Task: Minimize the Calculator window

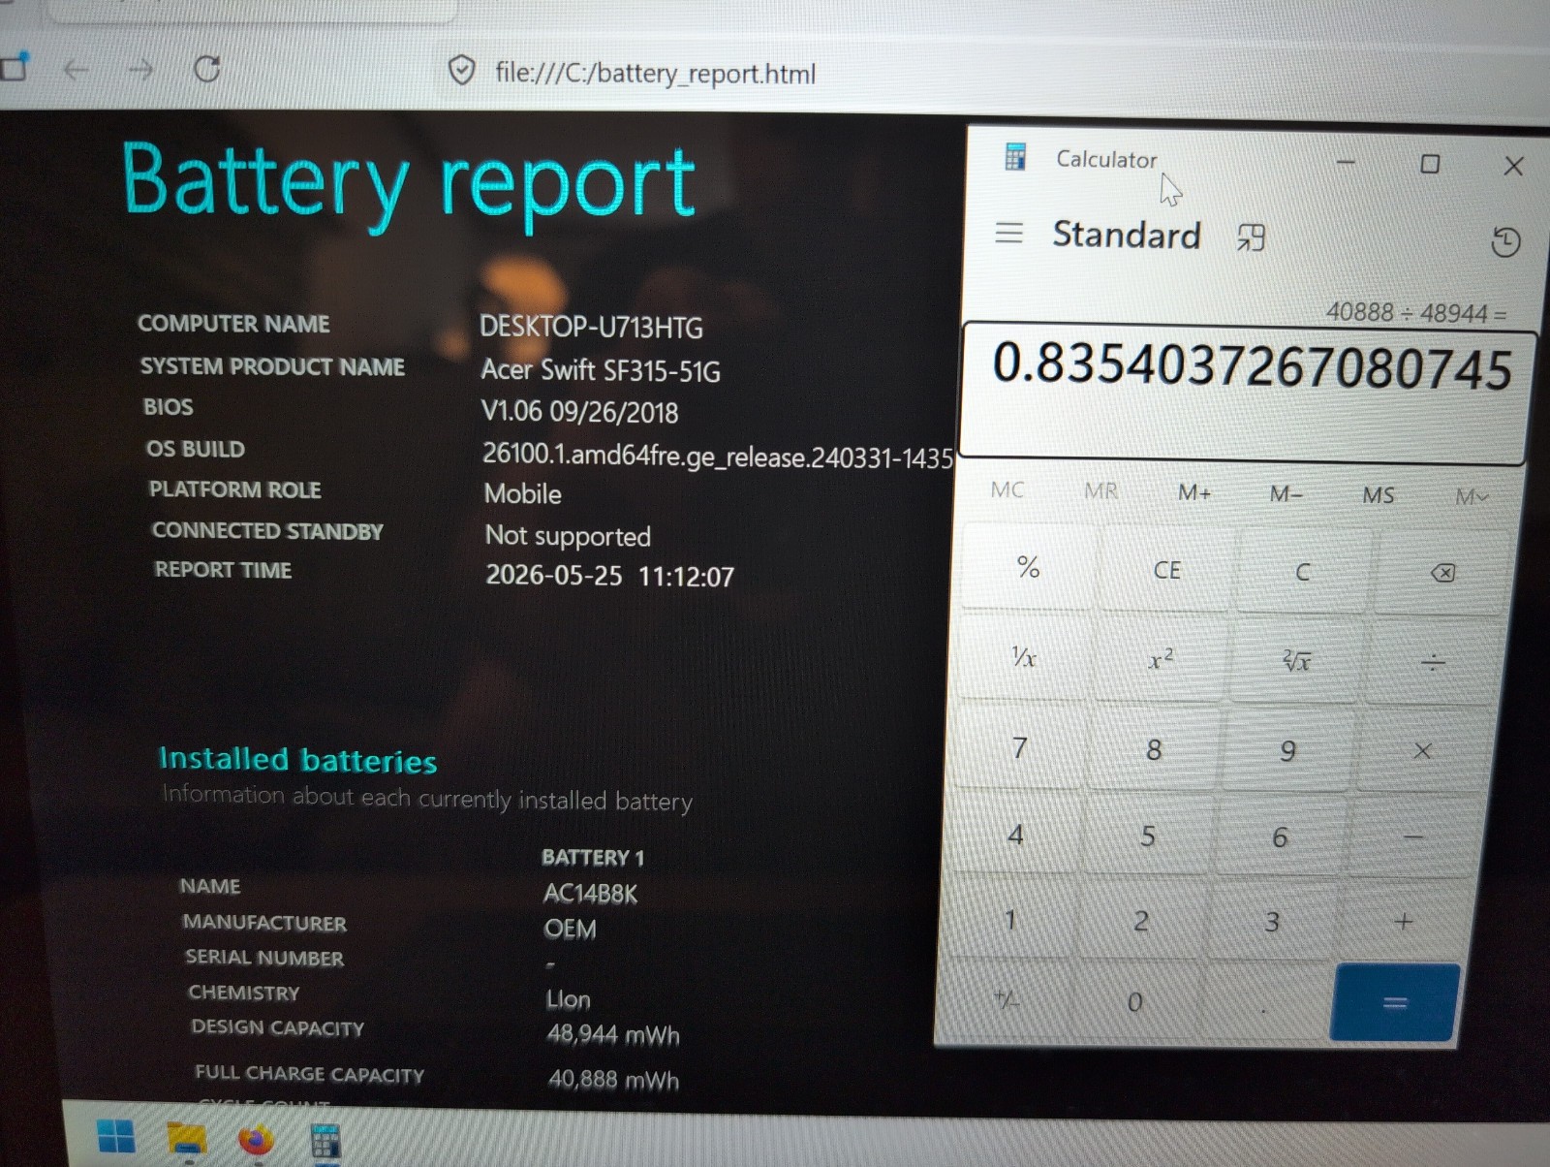Action: click(1346, 162)
